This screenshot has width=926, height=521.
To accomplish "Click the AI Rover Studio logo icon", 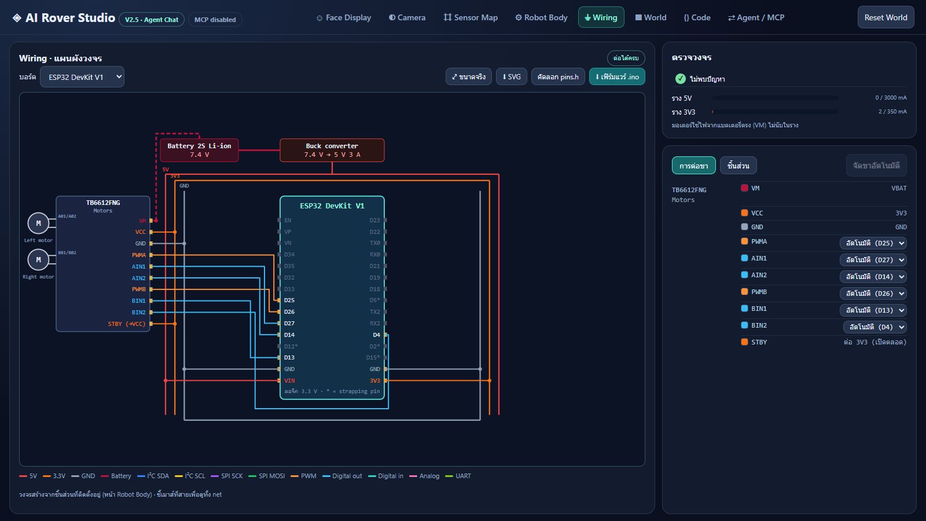I will tap(17, 18).
